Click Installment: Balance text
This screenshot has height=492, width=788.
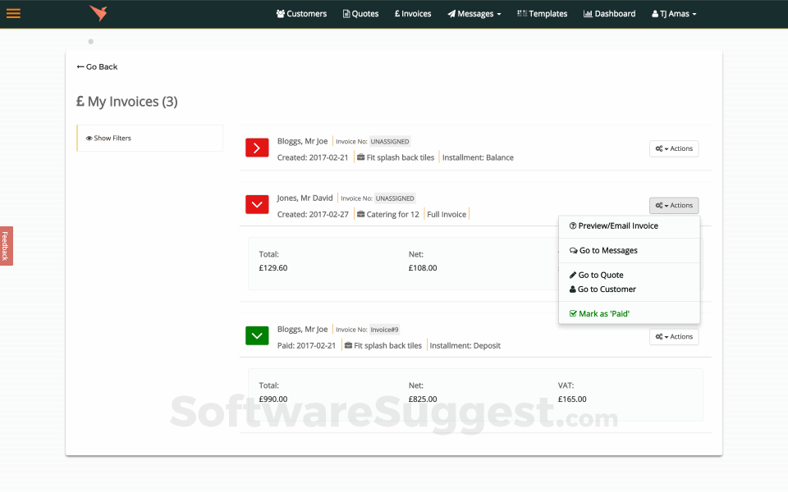pos(478,157)
